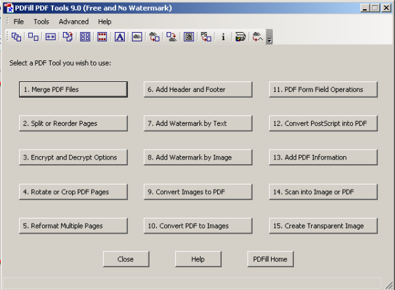This screenshot has width=395, height=290.
Task: Click the Create Transparent Image toolbar icon
Action: coord(258,37)
